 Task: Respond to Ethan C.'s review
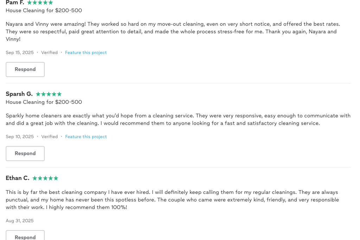pyautogui.click(x=25, y=237)
